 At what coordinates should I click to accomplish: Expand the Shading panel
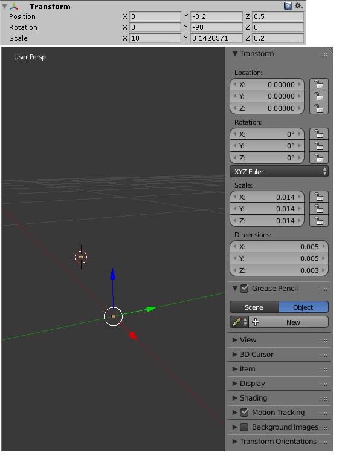pos(235,398)
